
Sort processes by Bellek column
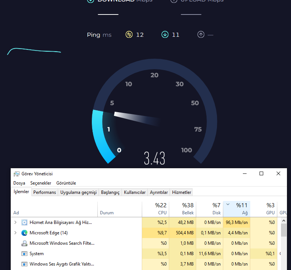click(x=183, y=209)
